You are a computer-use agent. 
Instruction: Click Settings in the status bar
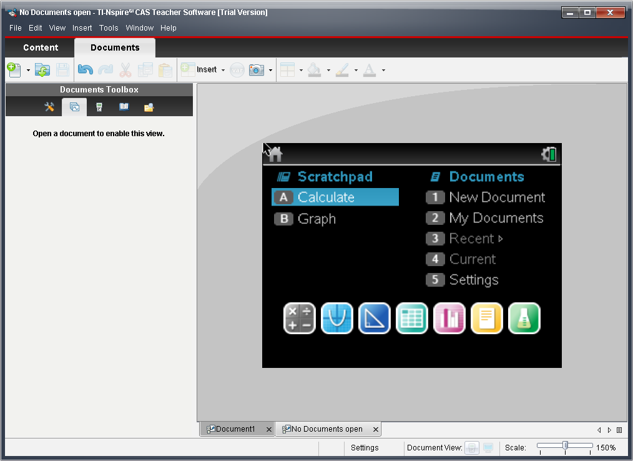click(365, 448)
